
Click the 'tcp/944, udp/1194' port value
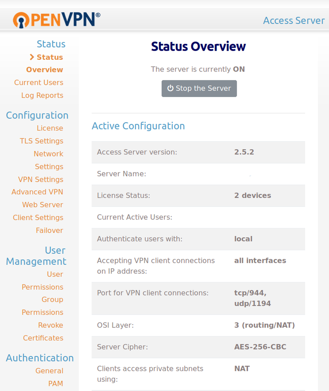click(x=252, y=298)
